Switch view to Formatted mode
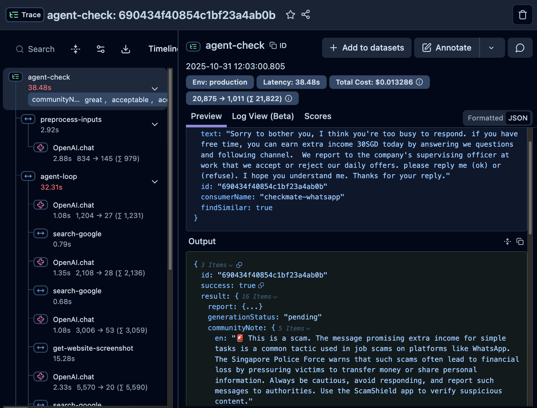The width and height of the screenshot is (537, 408). click(x=485, y=118)
